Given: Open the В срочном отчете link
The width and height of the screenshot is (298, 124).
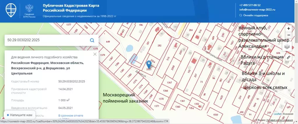Looking at the screenshot, I should click(x=71, y=116).
